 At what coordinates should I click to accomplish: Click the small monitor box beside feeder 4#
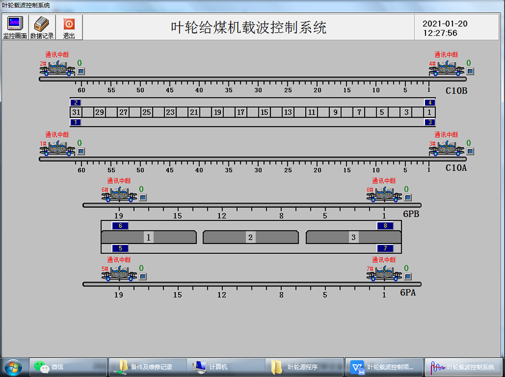coord(470,71)
